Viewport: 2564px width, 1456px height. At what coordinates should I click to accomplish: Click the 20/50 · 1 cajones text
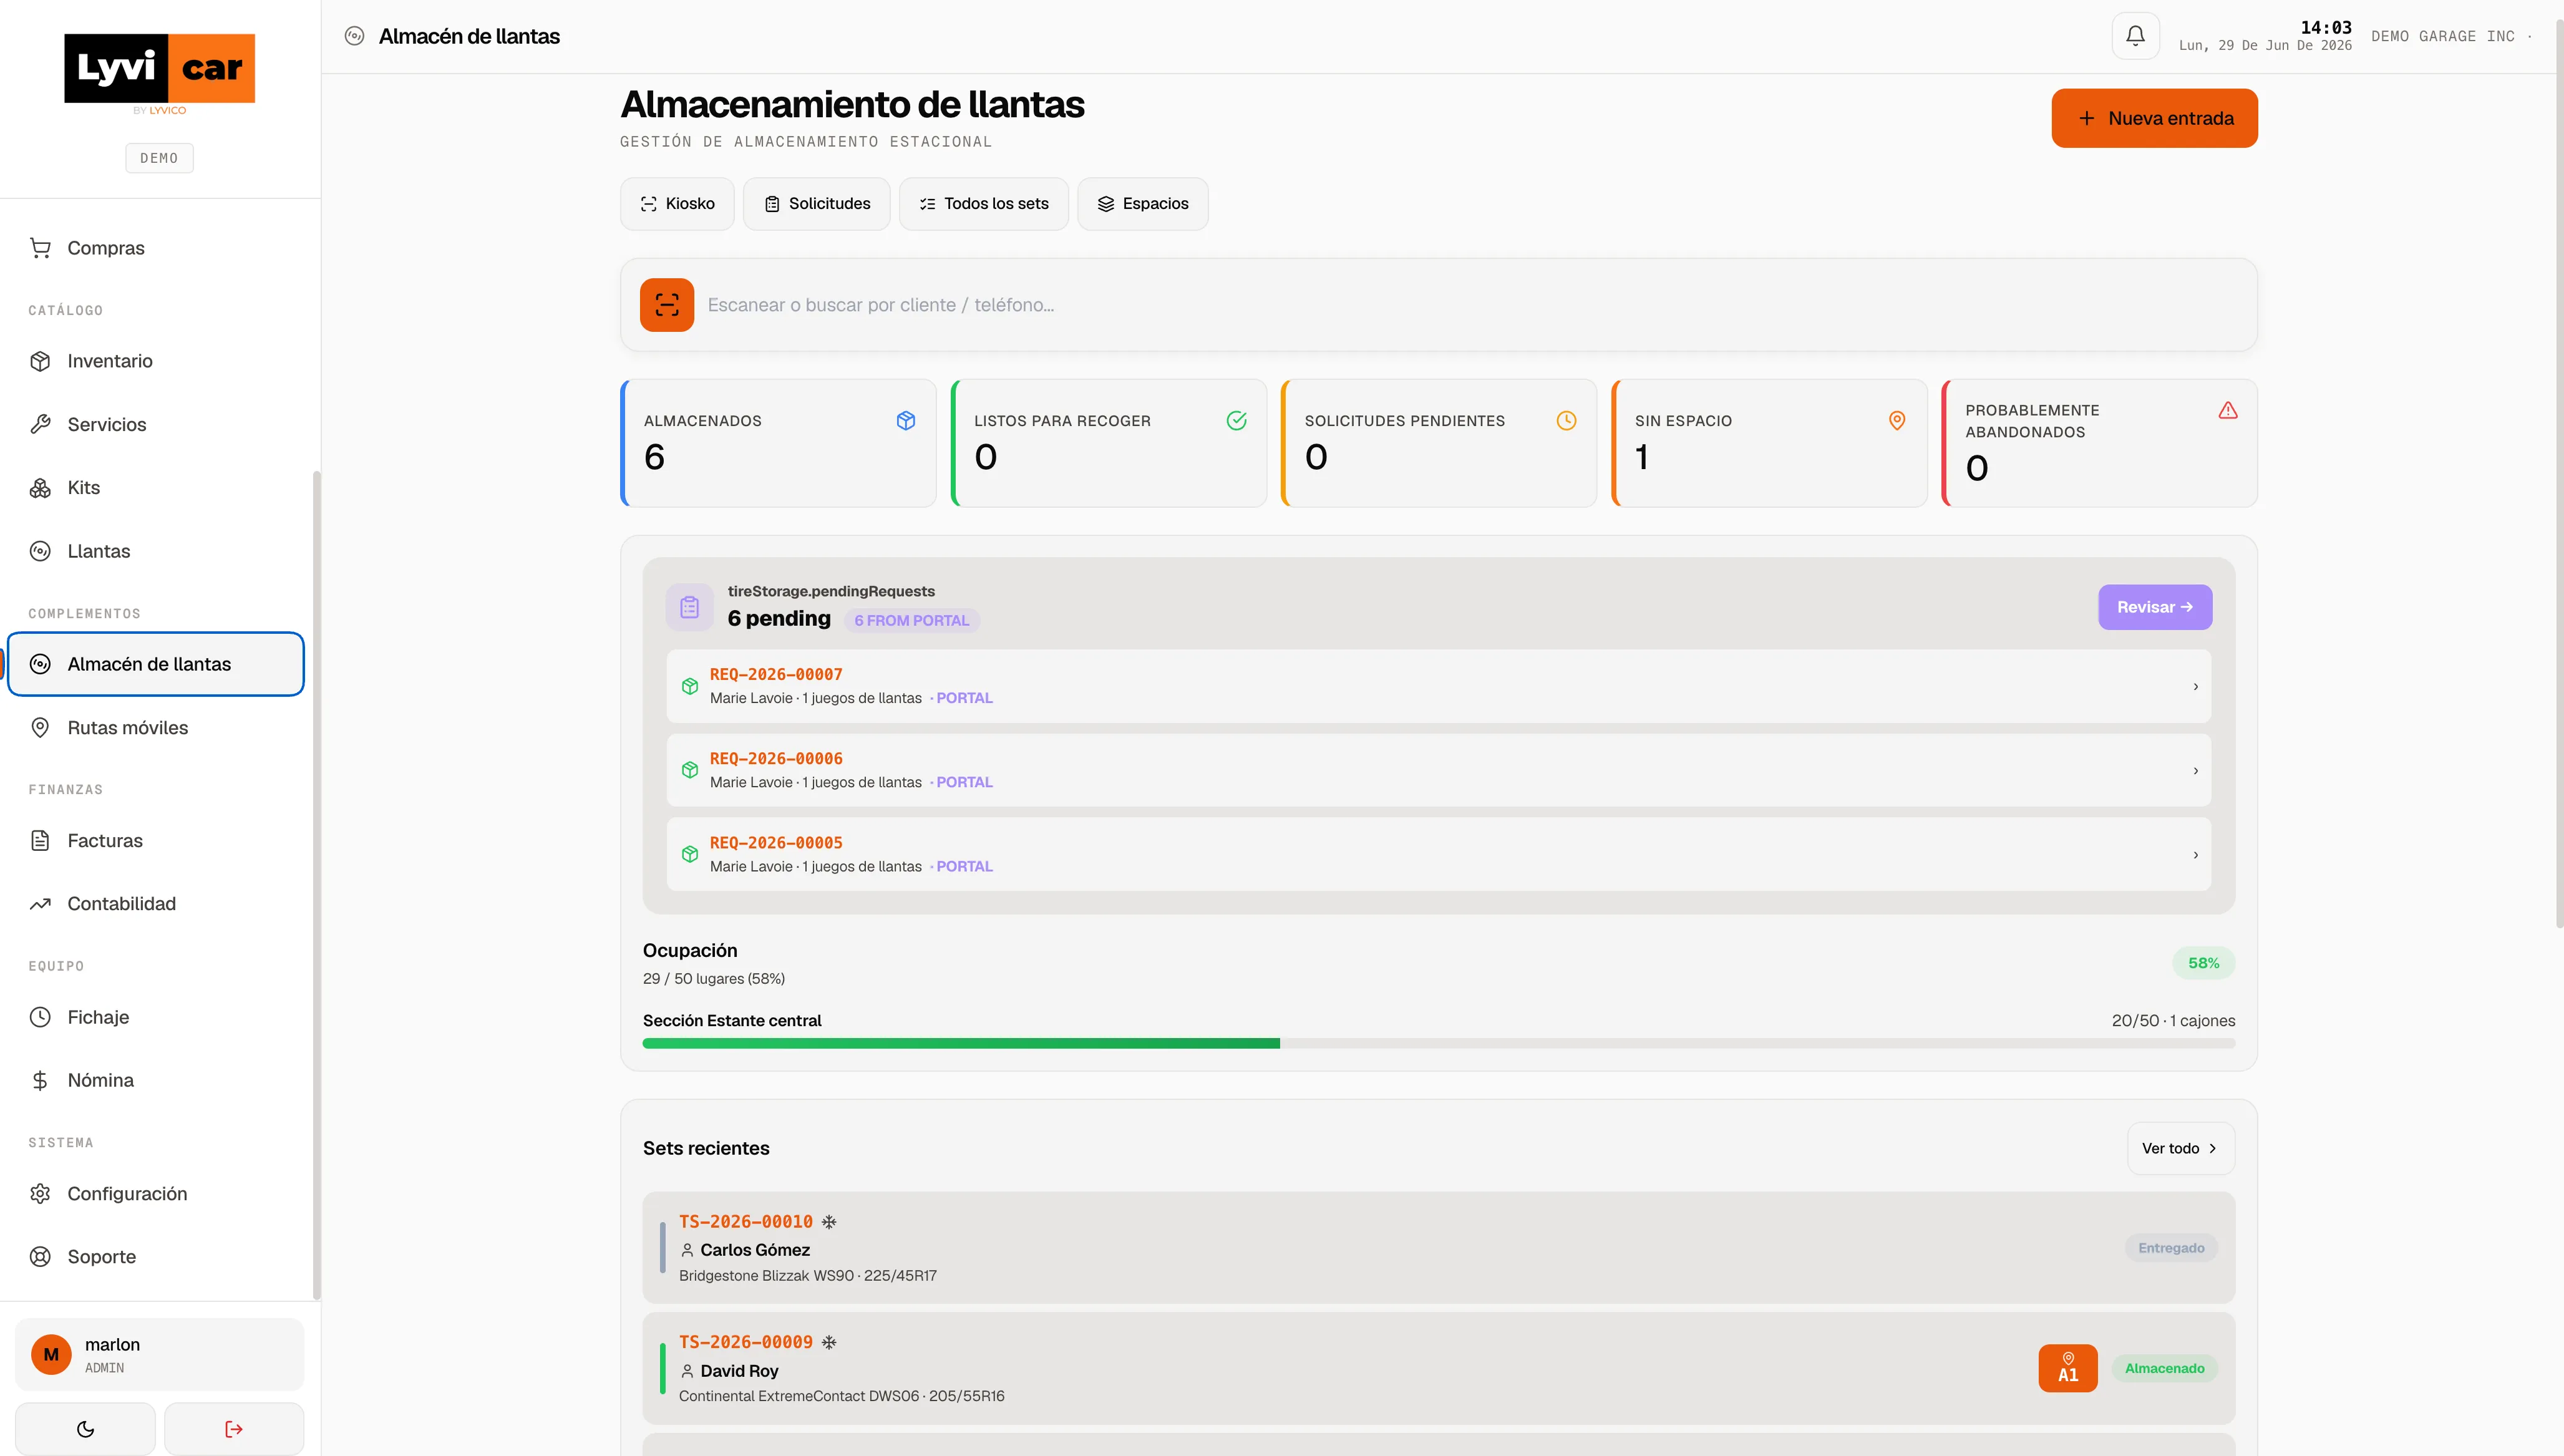[2173, 1021]
